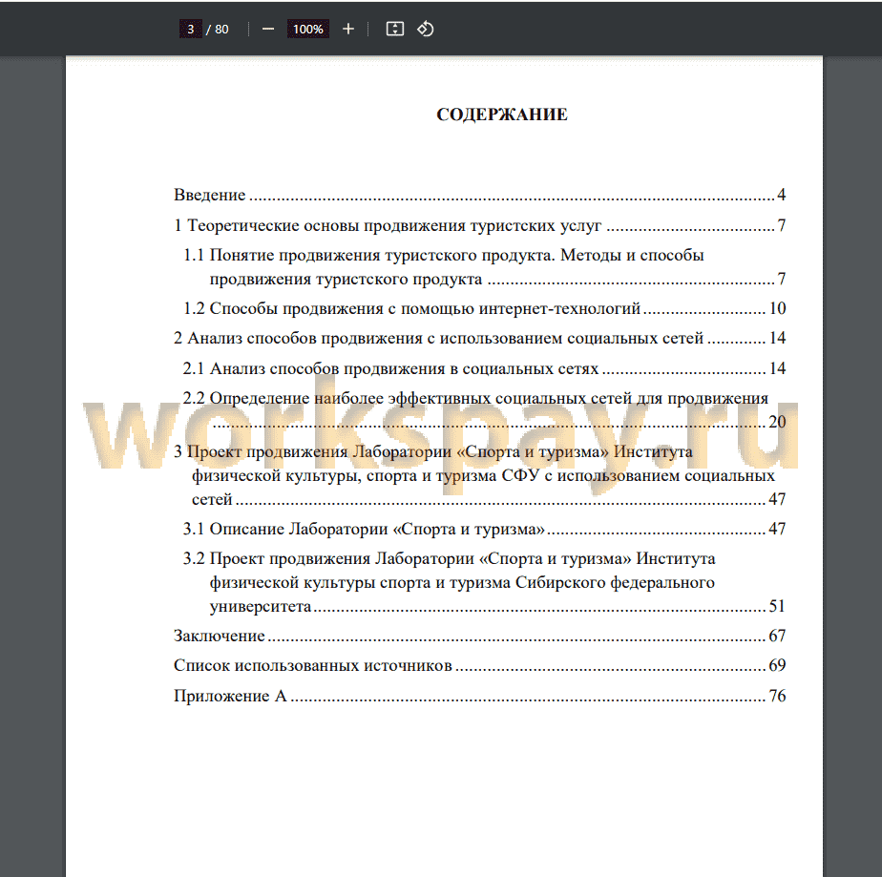Click the zoom out minus icon
This screenshot has height=877, width=882.
(268, 30)
